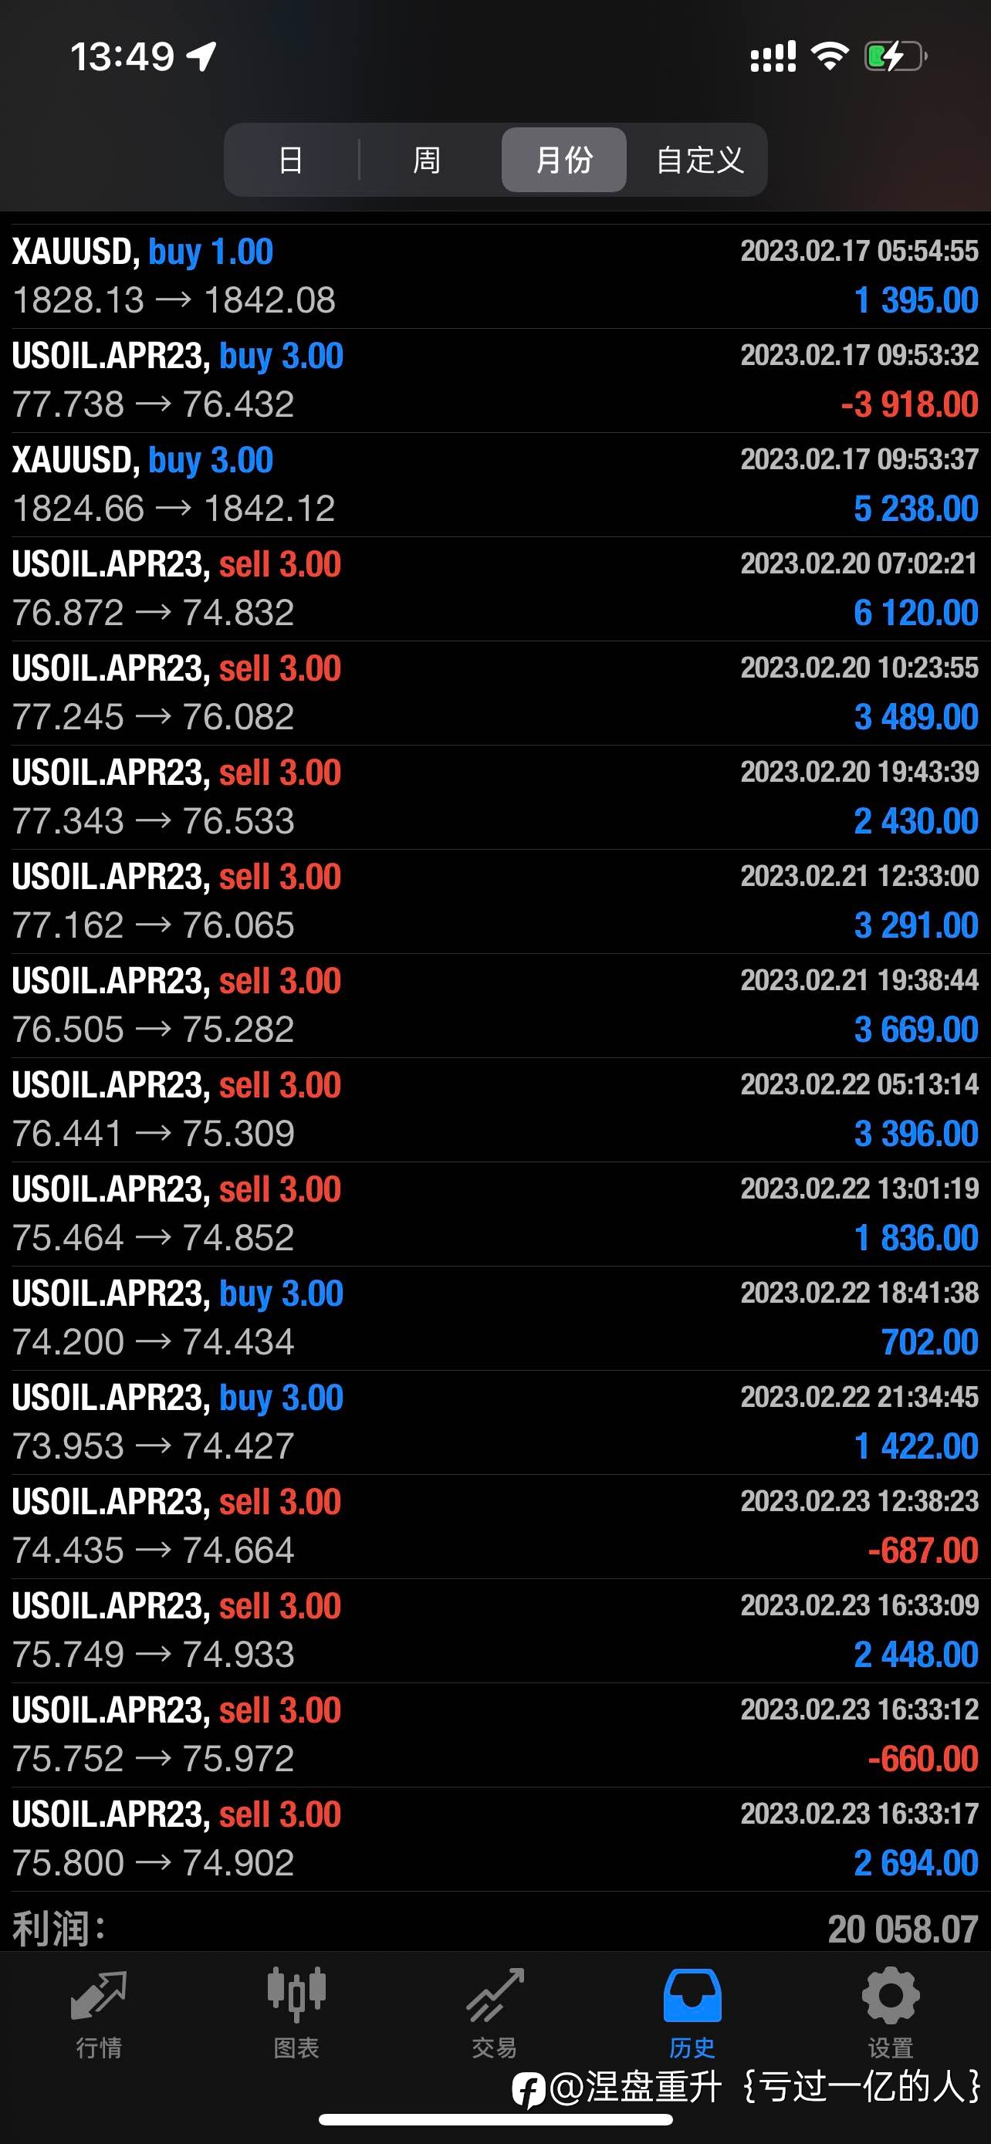This screenshot has height=2144, width=991.
Task: Select the 月份 month period segment
Action: click(x=564, y=160)
